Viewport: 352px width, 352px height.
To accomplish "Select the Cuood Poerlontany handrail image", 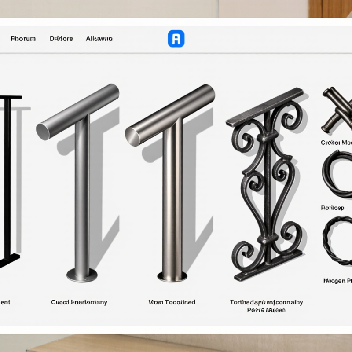I will coord(78,183).
